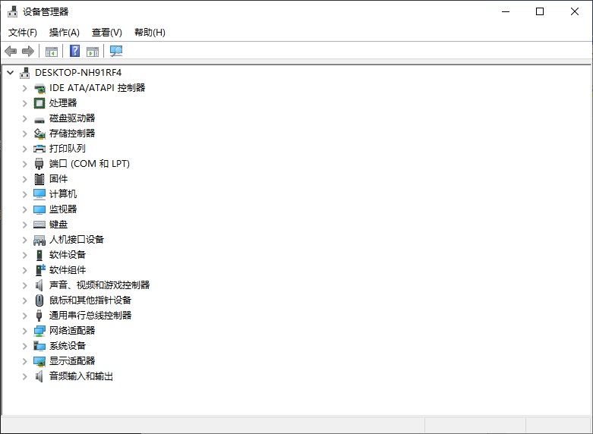Open the 操作(A) menu
Screen dimensions: 593x434
(65, 33)
